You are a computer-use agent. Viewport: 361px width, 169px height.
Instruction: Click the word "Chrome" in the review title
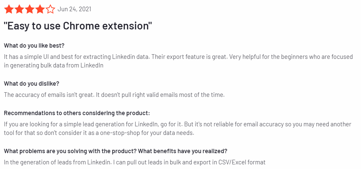[x=79, y=26]
